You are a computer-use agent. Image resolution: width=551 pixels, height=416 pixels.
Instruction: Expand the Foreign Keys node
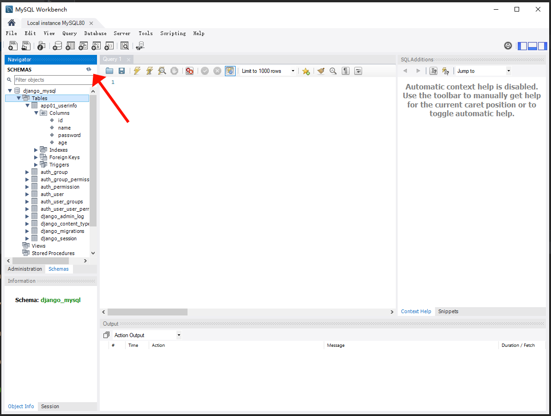[36, 157]
